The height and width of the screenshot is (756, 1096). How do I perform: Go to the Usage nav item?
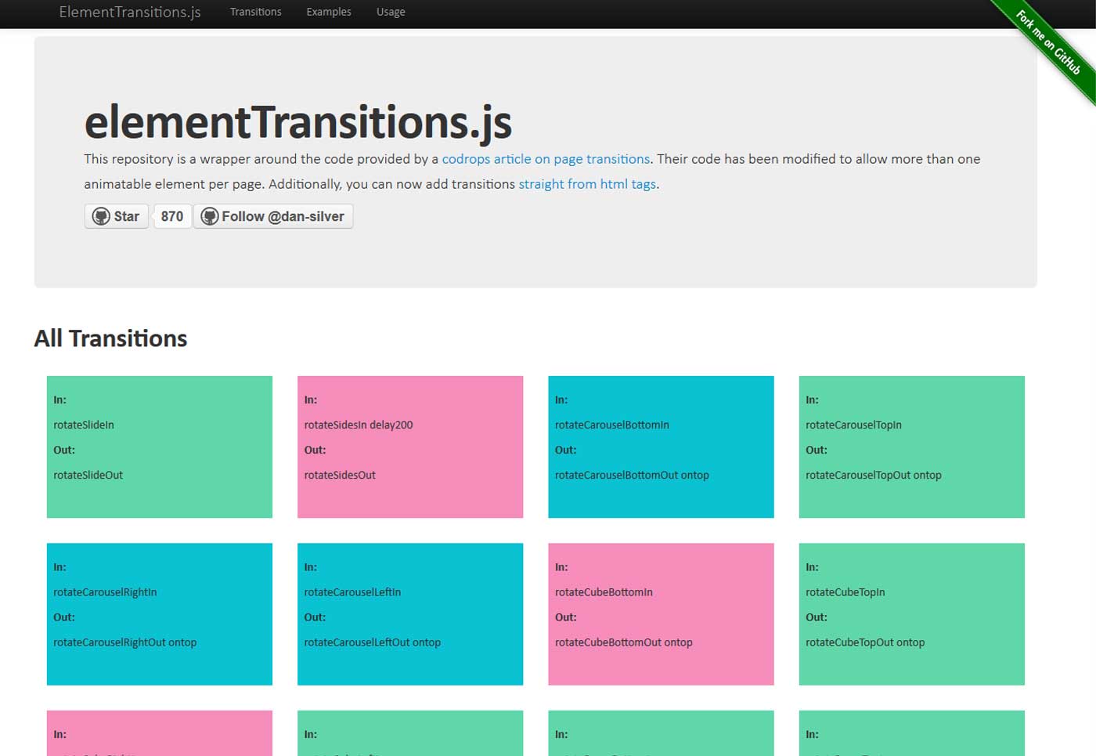(391, 12)
